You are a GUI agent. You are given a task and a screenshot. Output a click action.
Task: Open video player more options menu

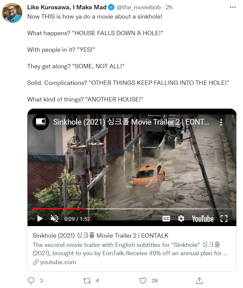(221, 122)
